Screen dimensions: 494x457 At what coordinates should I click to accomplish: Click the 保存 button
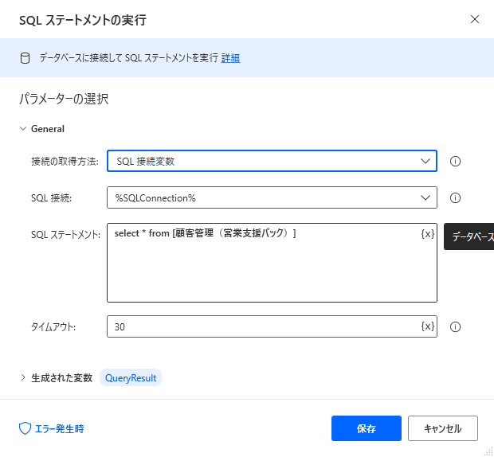[x=366, y=428]
